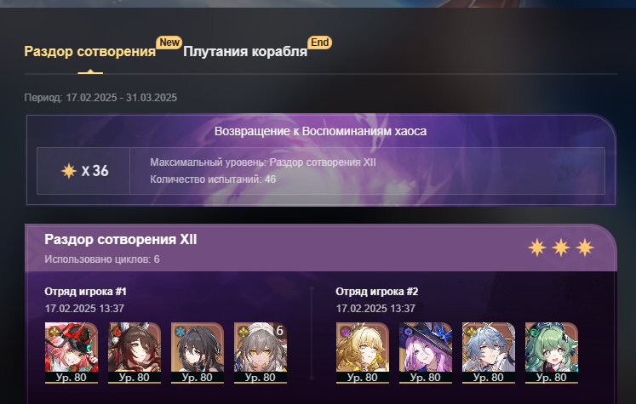Click the New badge on the first tab
This screenshot has width=636, height=404.
tap(169, 43)
